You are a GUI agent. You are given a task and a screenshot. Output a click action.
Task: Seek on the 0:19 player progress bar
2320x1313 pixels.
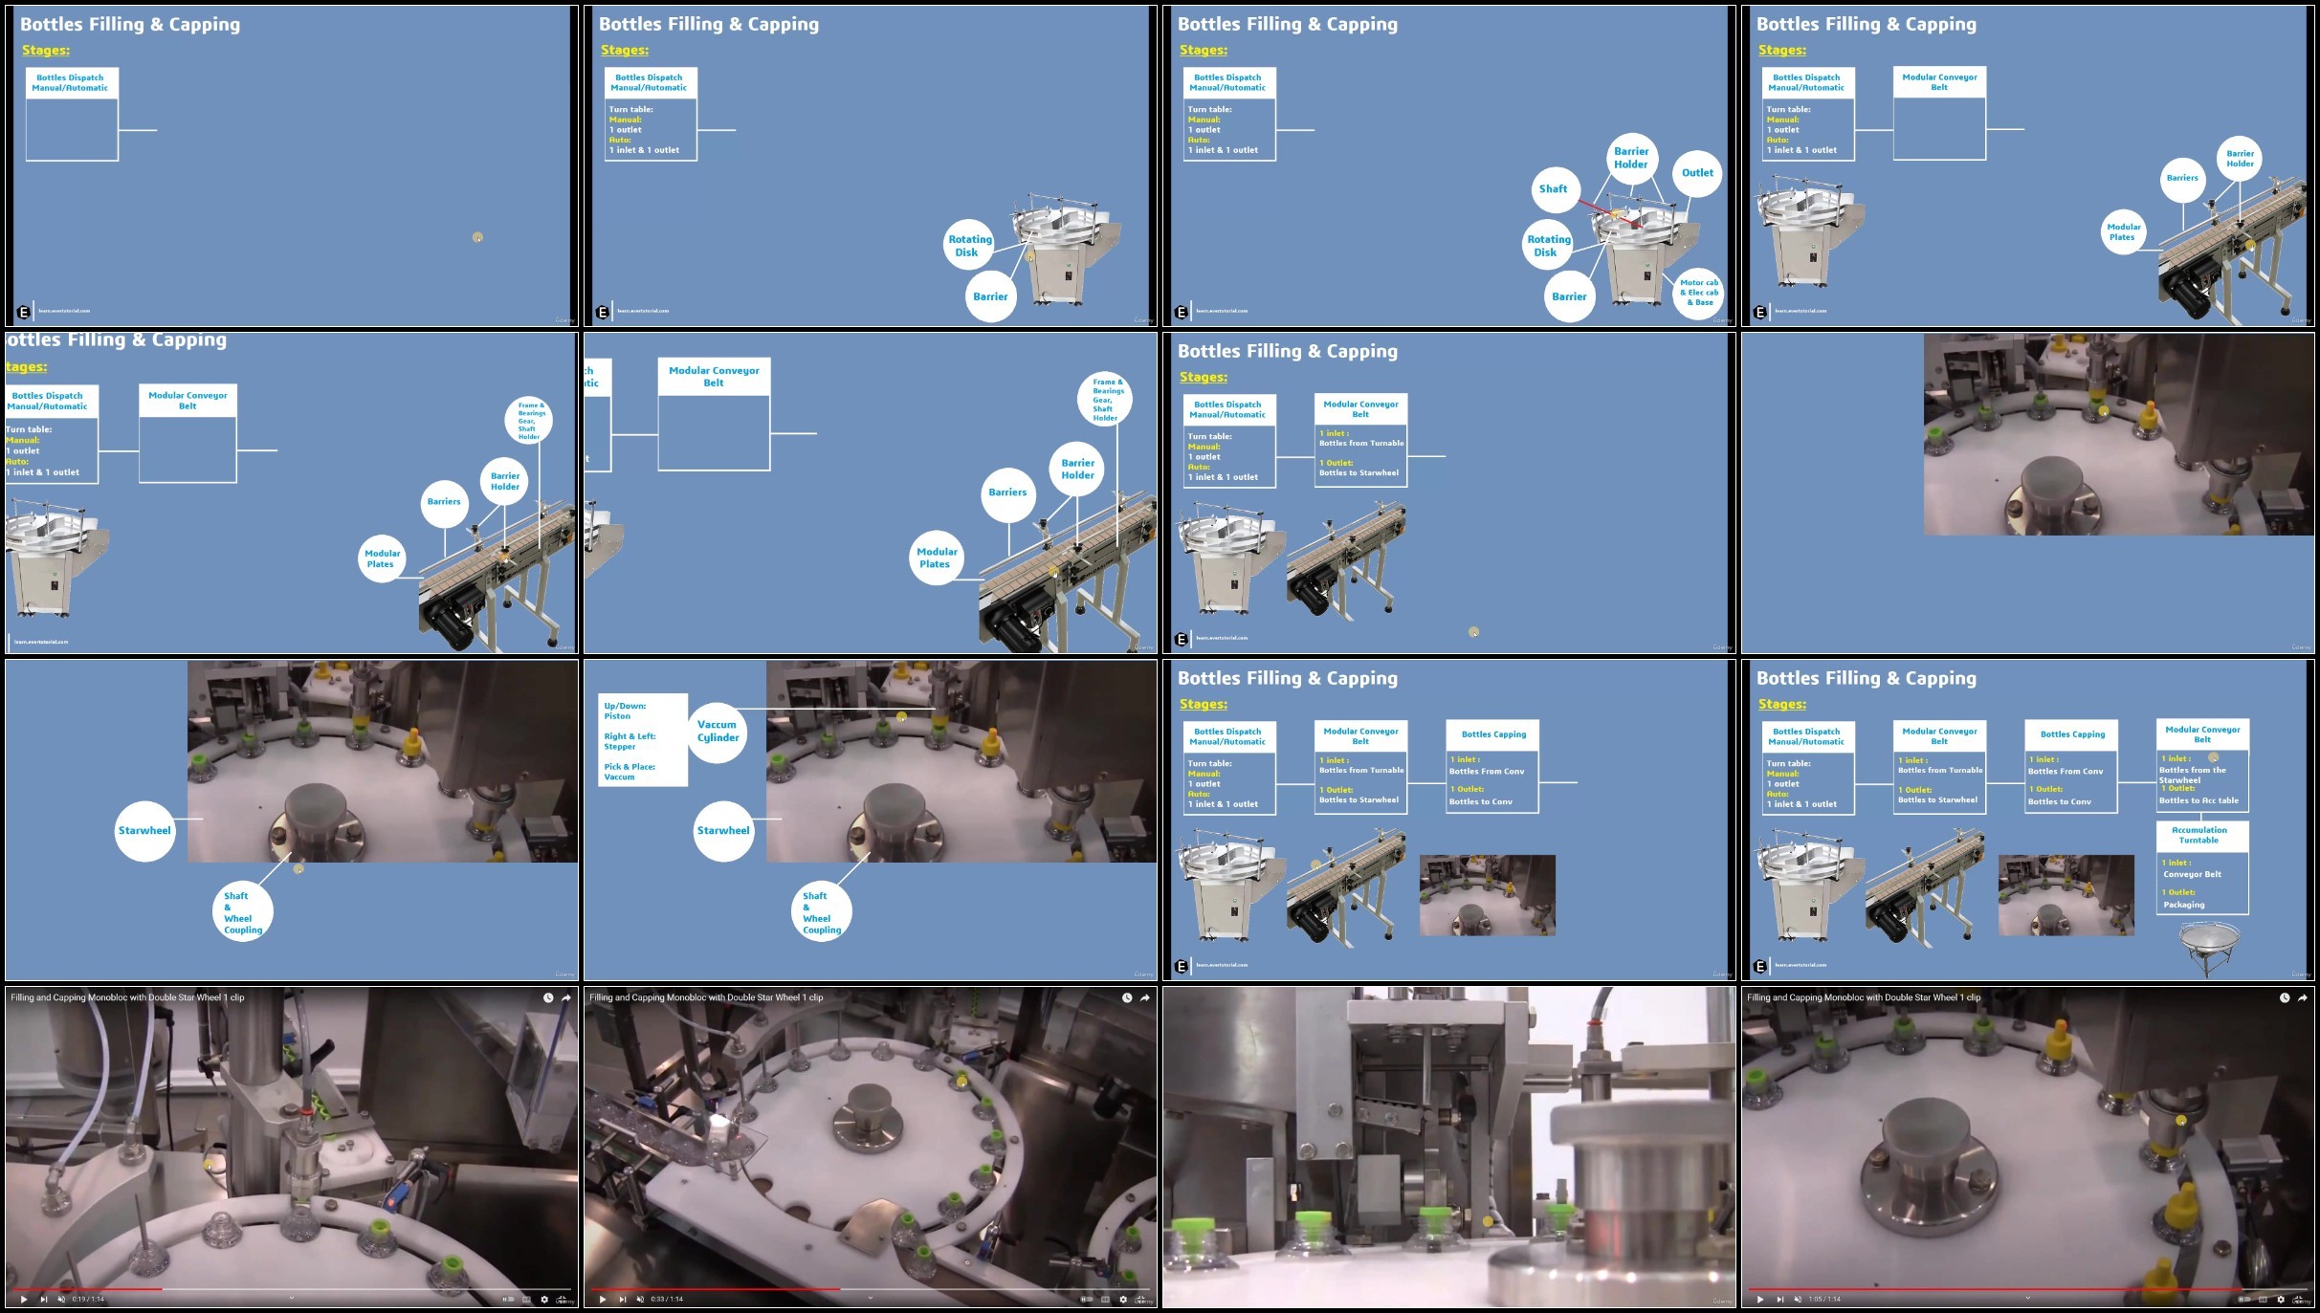pyautogui.click(x=292, y=1289)
